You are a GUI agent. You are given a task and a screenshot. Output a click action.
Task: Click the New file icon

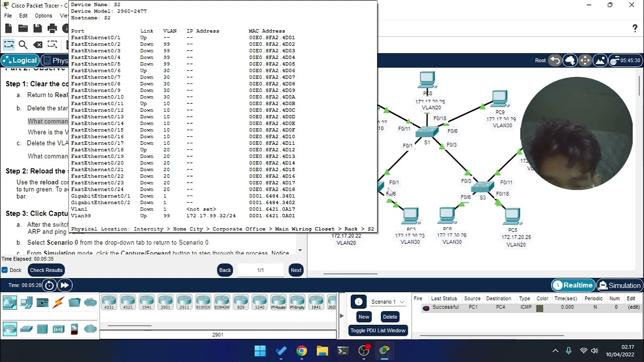9,29
